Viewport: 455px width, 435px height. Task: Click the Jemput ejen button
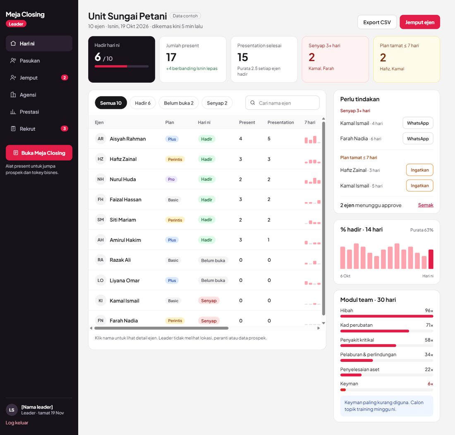coord(420,22)
